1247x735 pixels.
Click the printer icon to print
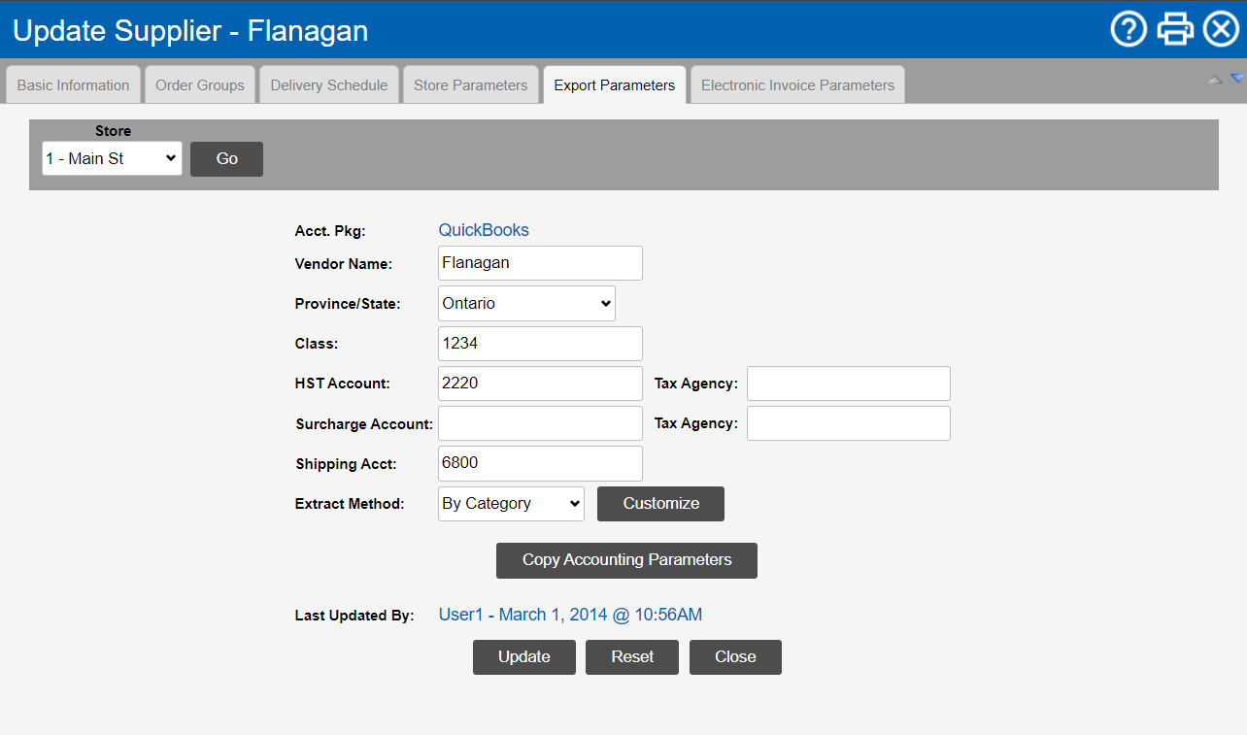click(1175, 29)
